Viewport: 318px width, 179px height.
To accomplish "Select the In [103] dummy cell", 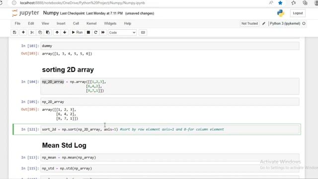I will point(170,46).
